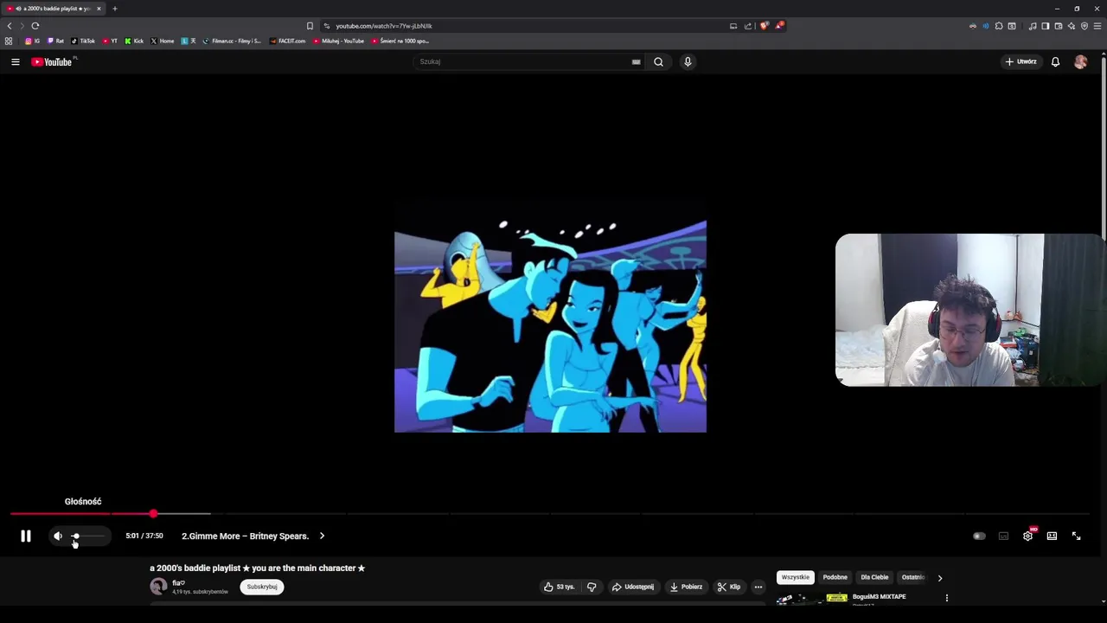
Task: Open the YouTube hamburger guide menu
Action: (x=16, y=61)
